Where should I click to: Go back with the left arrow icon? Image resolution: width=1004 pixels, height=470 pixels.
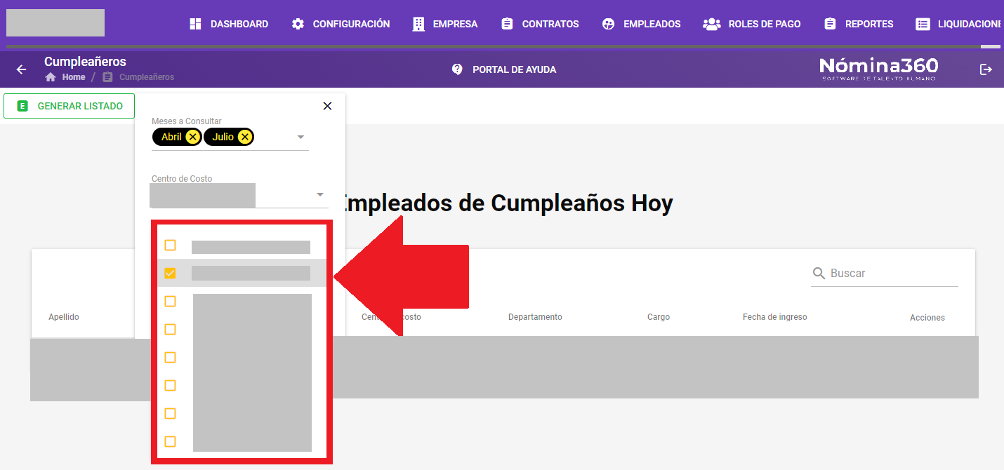tap(22, 69)
